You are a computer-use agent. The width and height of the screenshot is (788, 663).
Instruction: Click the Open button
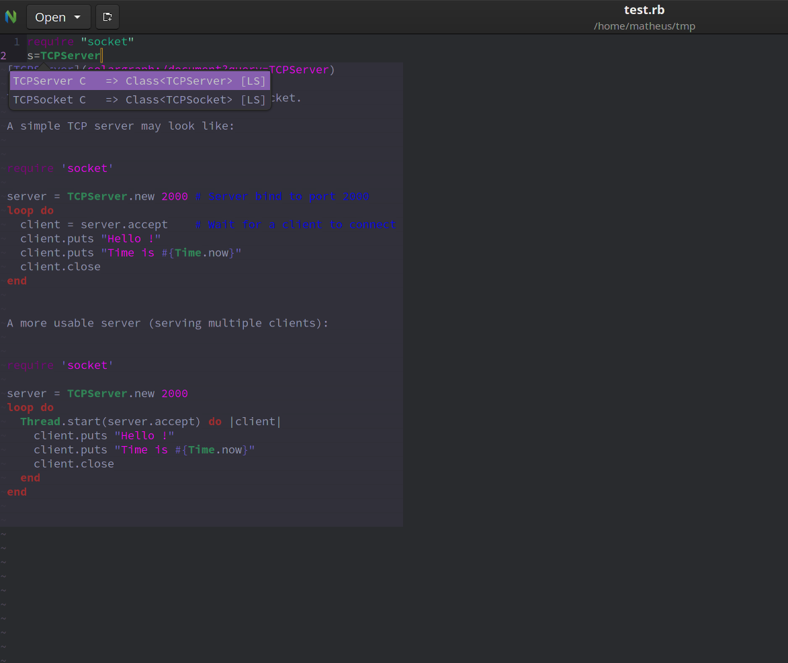(x=50, y=17)
